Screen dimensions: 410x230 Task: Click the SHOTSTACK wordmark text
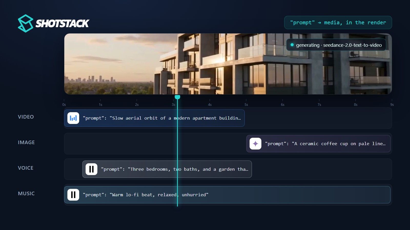62,24
